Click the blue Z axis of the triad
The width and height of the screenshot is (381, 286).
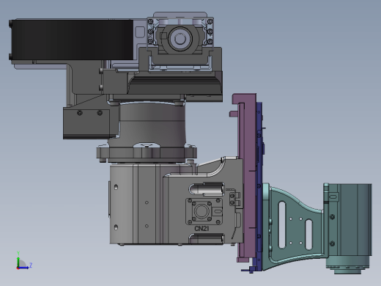pos(24,267)
